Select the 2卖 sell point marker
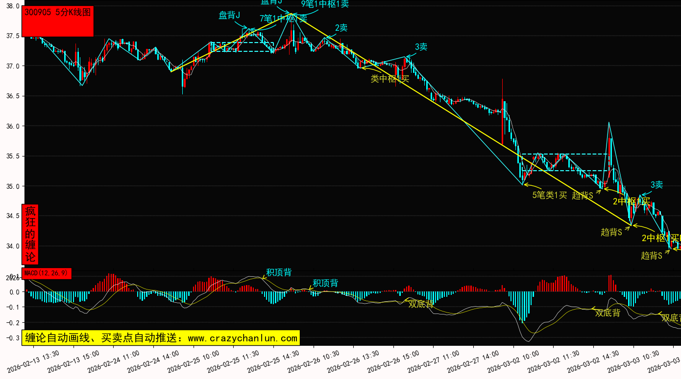Image resolution: width=681 pixels, height=379 pixels. pos(341,28)
